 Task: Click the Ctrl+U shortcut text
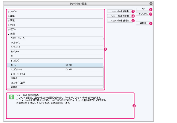68,70
